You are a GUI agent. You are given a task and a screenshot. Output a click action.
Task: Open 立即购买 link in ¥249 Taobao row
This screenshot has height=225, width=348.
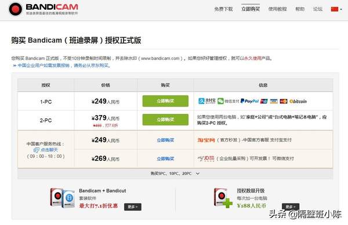click(x=165, y=140)
